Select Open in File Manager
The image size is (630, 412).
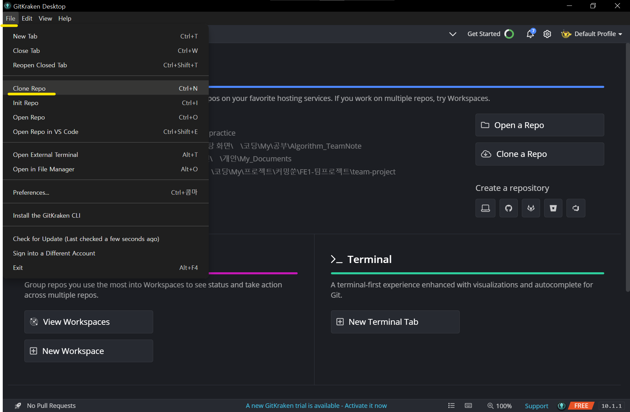click(x=106, y=169)
